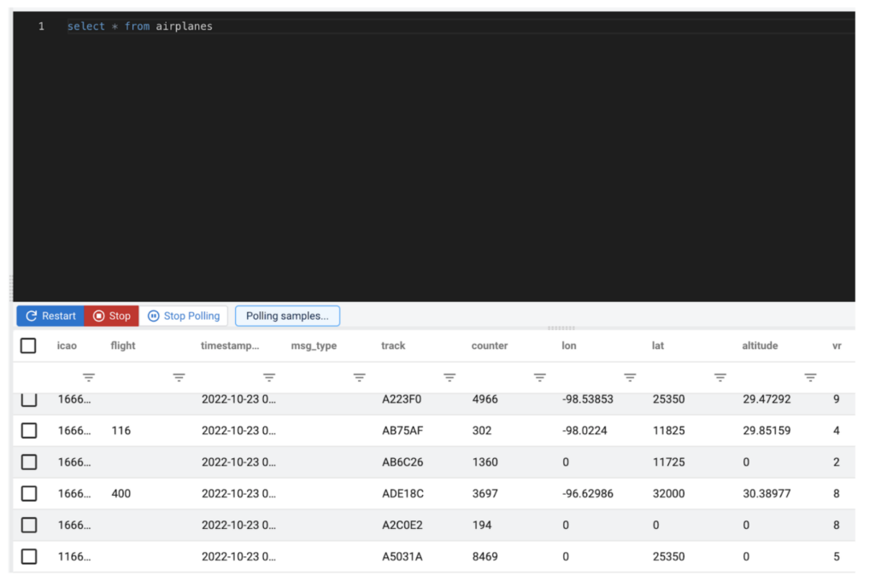Filter the flight column using its funnel icon
Image resolution: width=875 pixels, height=587 pixels.
pyautogui.click(x=179, y=376)
